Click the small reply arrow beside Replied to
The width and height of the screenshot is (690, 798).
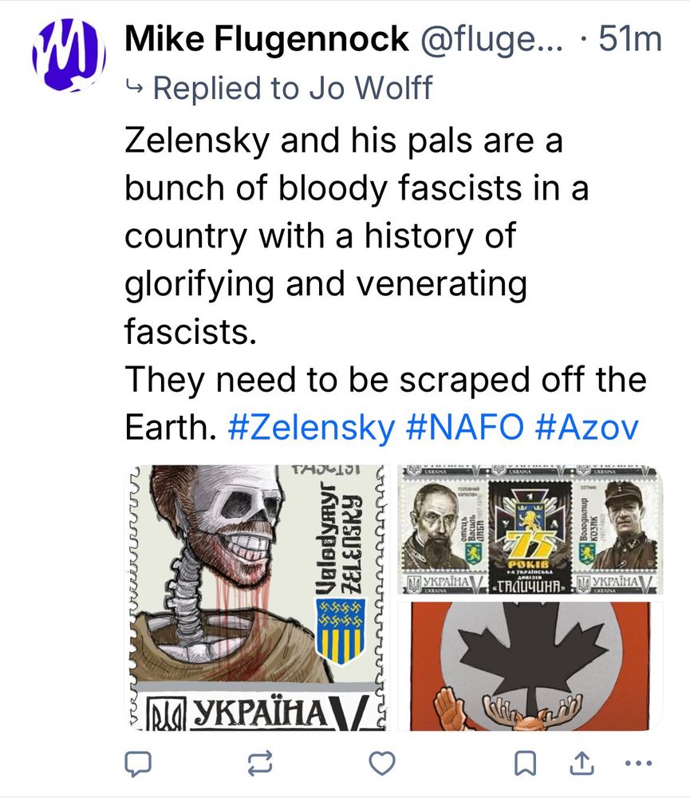pyautogui.click(x=134, y=89)
